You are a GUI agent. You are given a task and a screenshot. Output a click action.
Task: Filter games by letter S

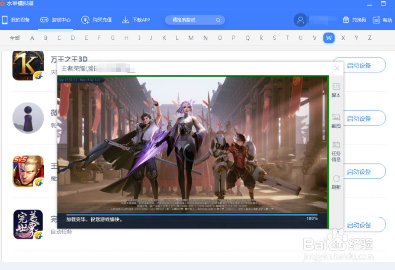coord(274,38)
